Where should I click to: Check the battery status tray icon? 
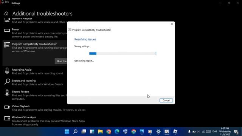(x=194, y=131)
